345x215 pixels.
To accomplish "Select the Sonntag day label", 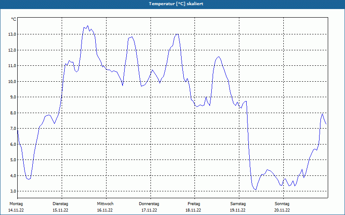I will coord(282,204).
